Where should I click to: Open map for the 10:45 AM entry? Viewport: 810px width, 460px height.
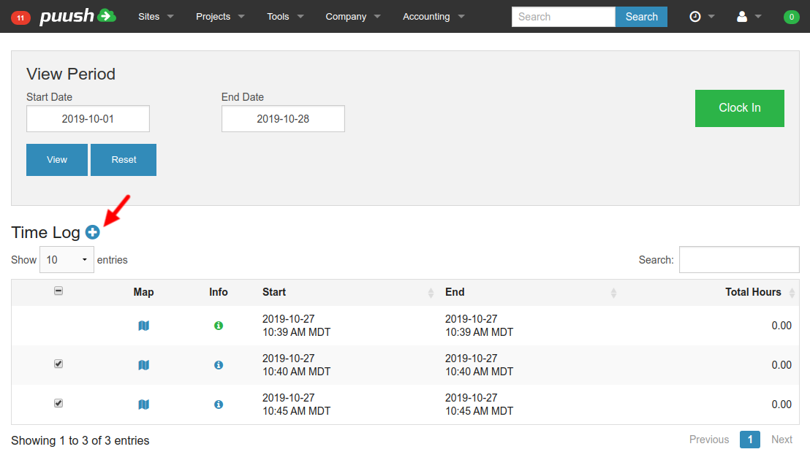(x=144, y=405)
